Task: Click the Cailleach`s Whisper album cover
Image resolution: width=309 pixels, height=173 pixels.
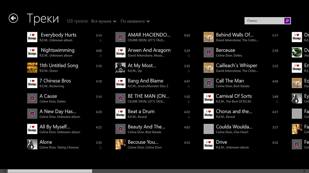Action: point(208,68)
